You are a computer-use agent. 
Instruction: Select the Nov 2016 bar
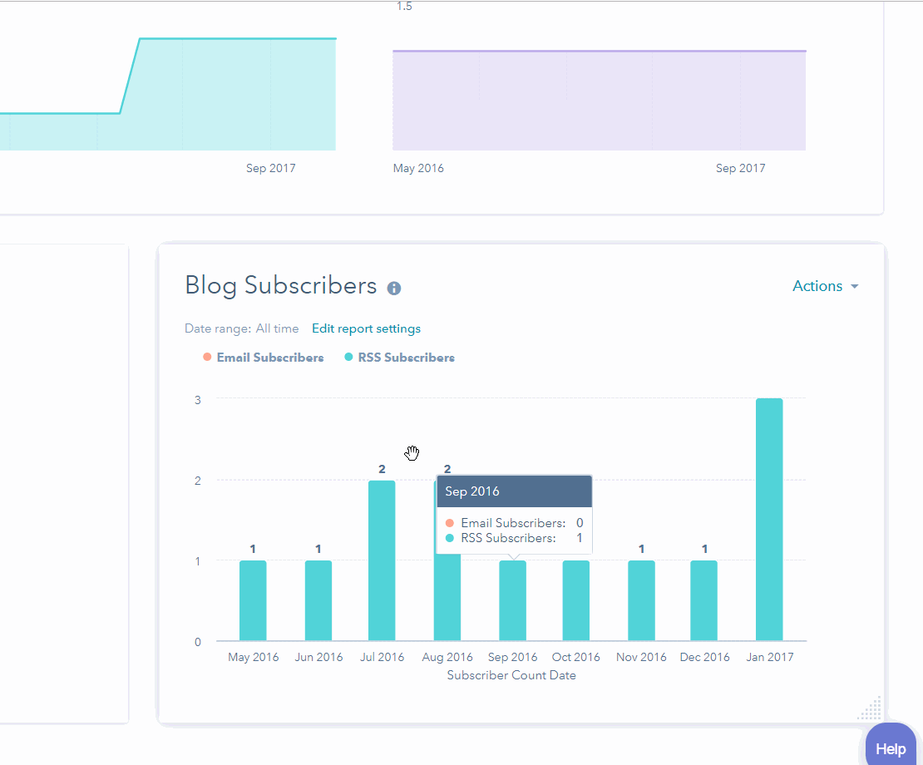point(641,600)
